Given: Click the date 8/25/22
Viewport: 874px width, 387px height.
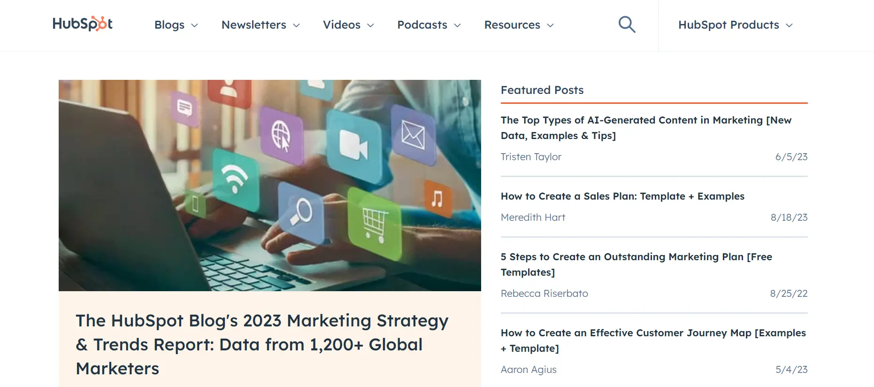Looking at the screenshot, I should coord(789,294).
